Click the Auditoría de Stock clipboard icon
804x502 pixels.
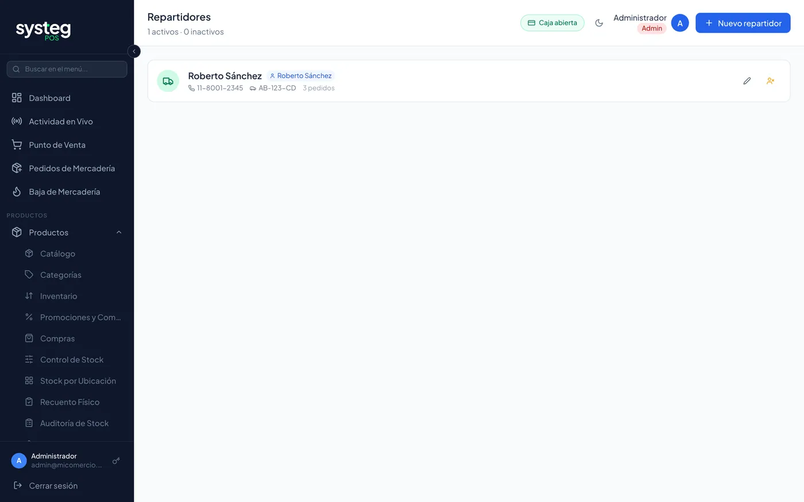[29, 423]
